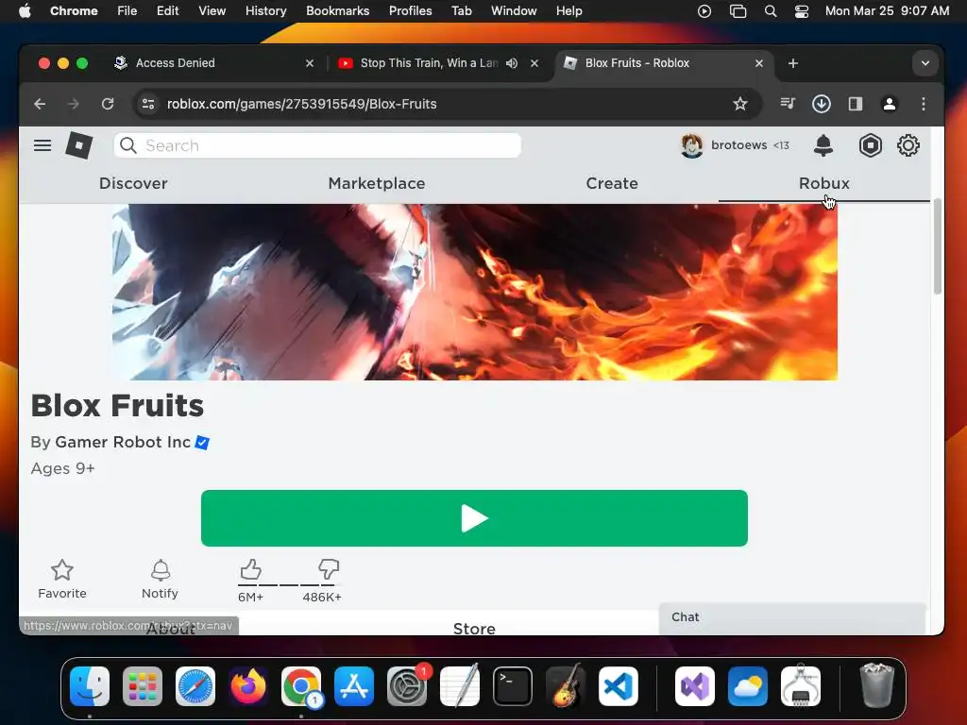Mute the YouTube tab audio icon

[x=512, y=63]
